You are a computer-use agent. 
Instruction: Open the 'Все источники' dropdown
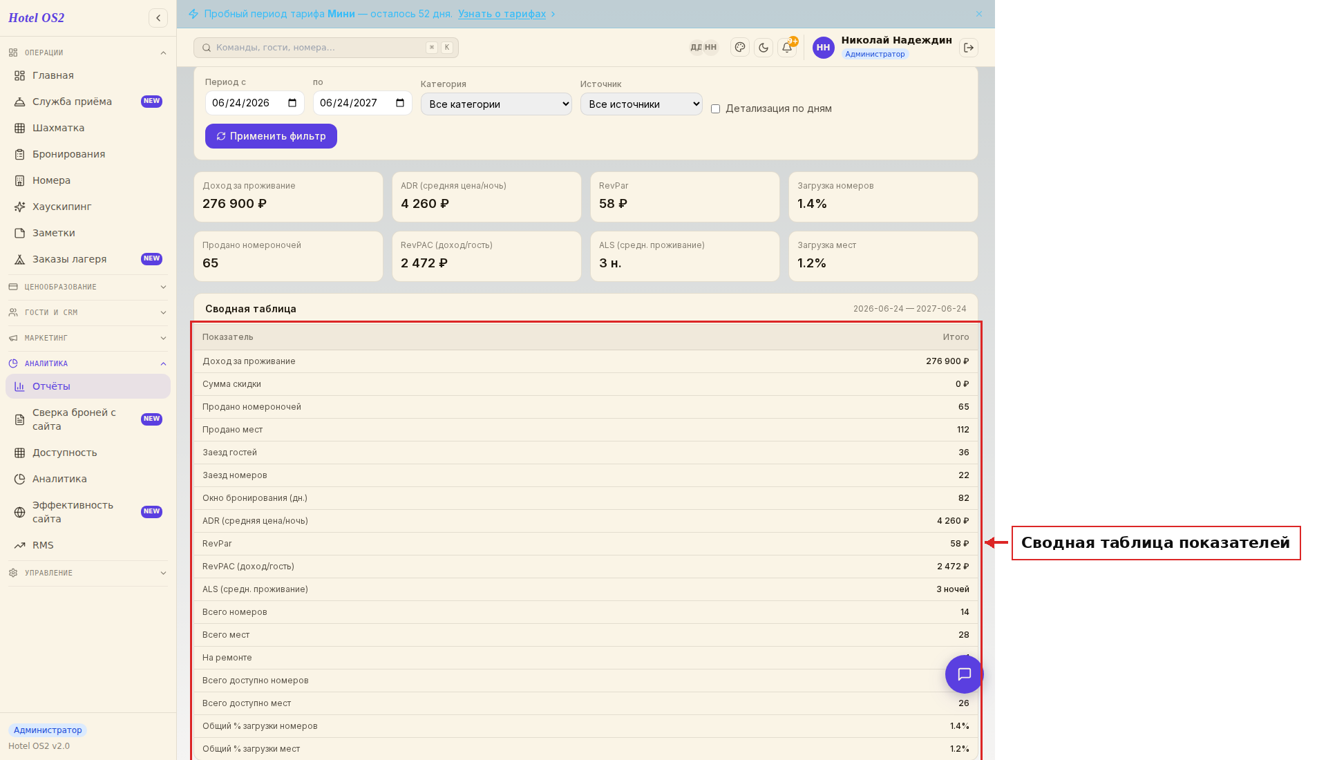point(641,104)
